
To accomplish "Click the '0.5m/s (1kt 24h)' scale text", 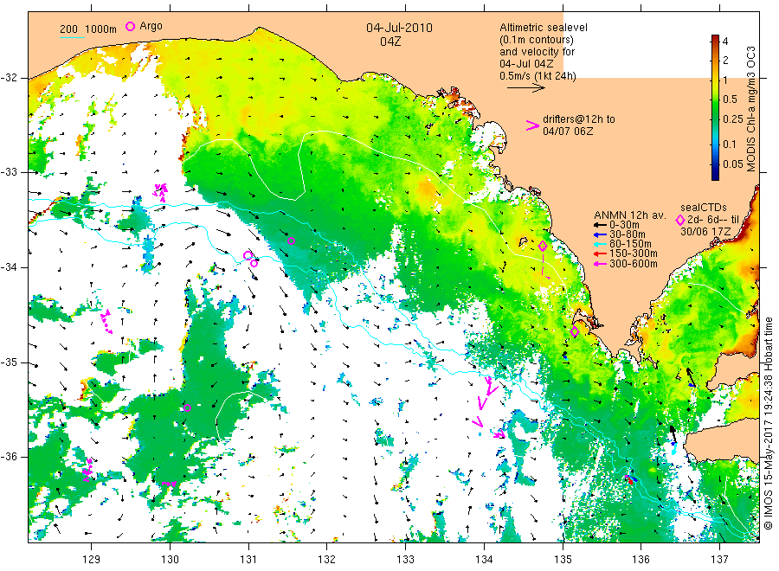I will click(x=538, y=76).
